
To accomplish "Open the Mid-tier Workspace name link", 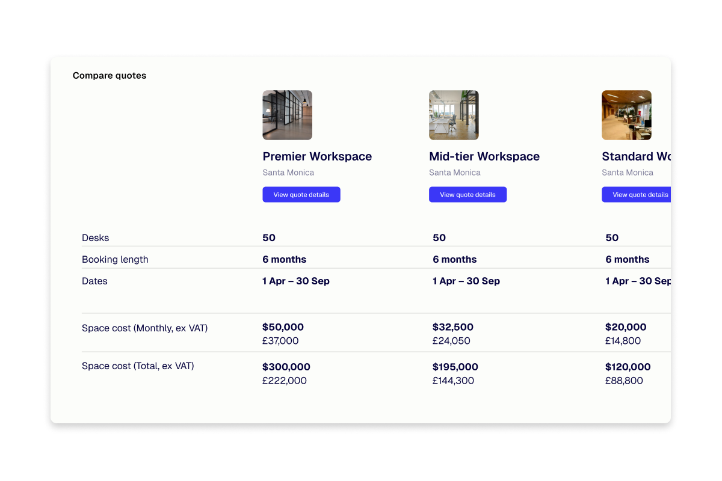I will tap(484, 156).
